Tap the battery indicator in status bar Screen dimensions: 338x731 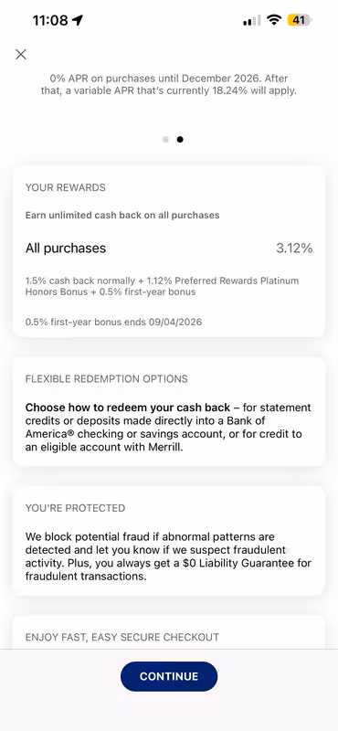click(301, 20)
